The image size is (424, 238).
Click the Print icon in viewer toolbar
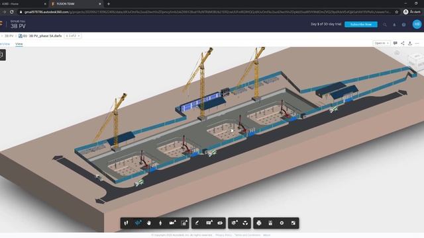259,223
